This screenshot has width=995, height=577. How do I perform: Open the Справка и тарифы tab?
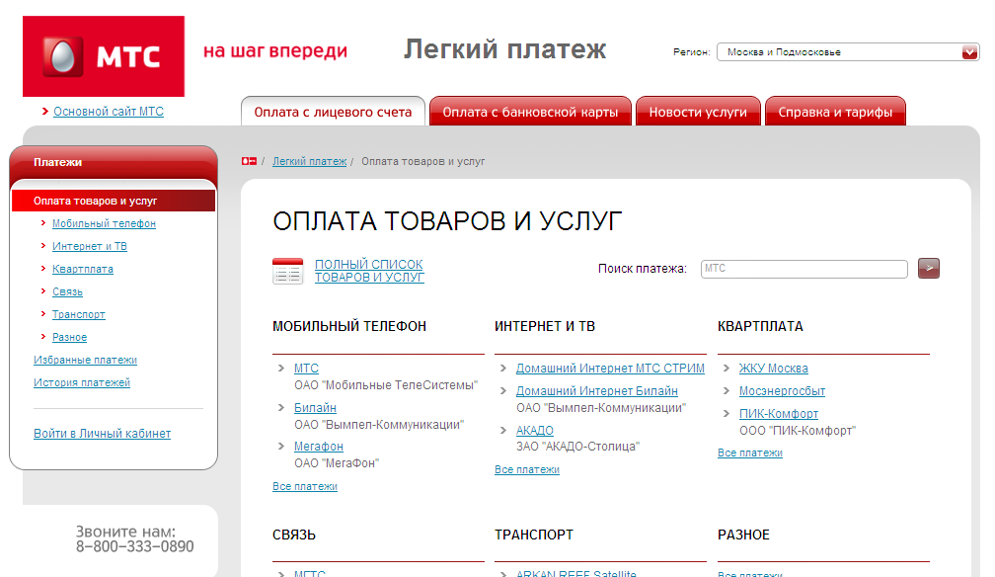835,112
